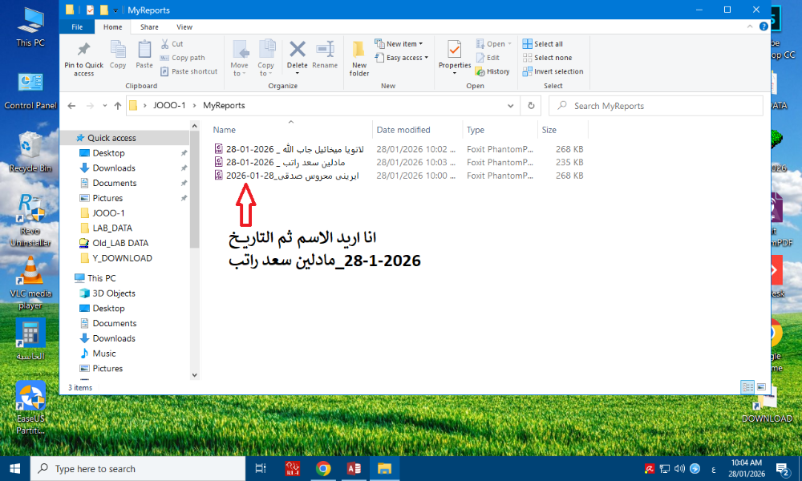802x481 pixels.
Task: Collapse the Quick access tree node
Action: click(68, 138)
